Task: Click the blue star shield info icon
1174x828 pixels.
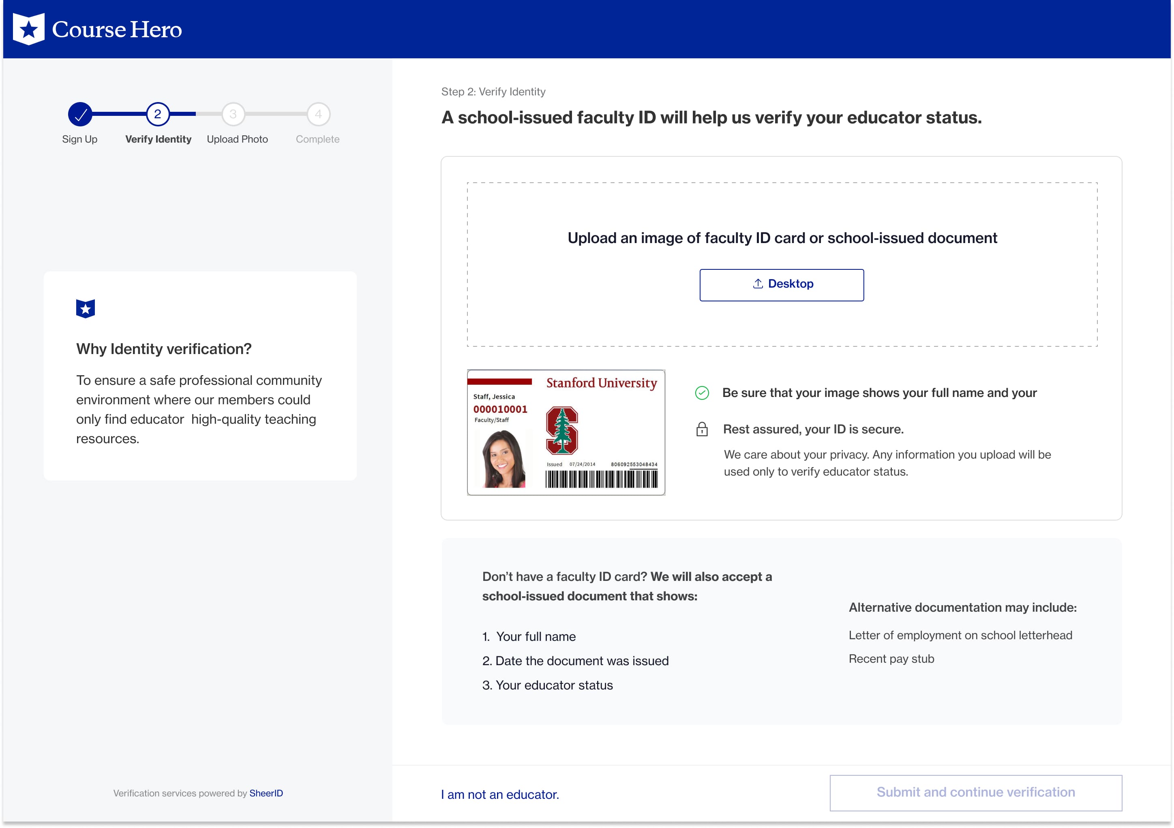Action: (x=86, y=309)
